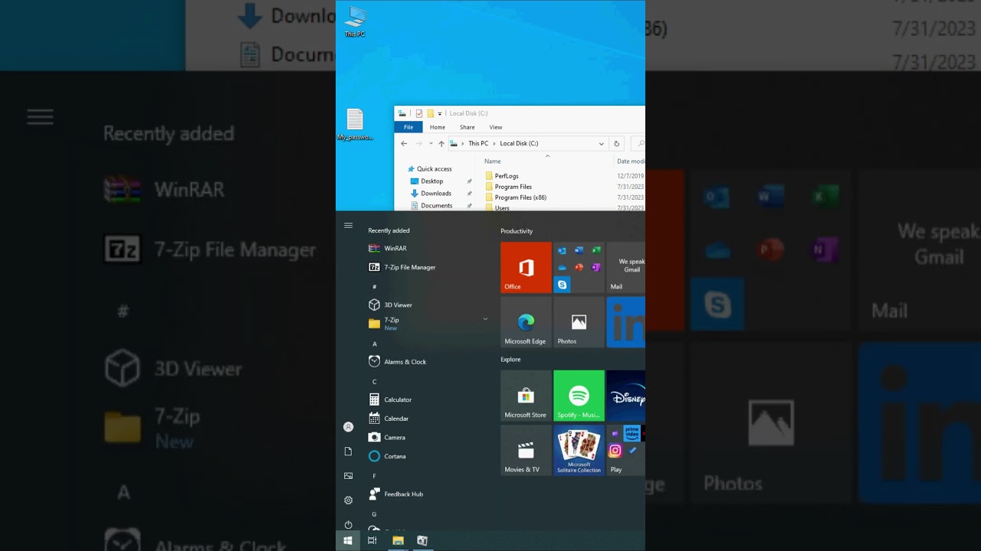981x551 pixels.
Task: Select Downloads in the navigation pane
Action: (x=436, y=194)
